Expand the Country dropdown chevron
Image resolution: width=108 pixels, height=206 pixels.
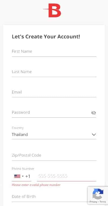(x=94, y=135)
